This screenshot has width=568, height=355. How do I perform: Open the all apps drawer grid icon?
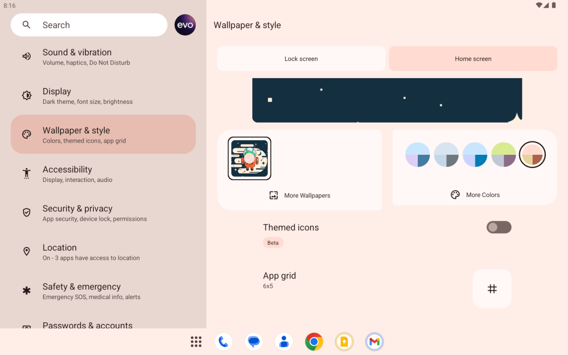196,342
